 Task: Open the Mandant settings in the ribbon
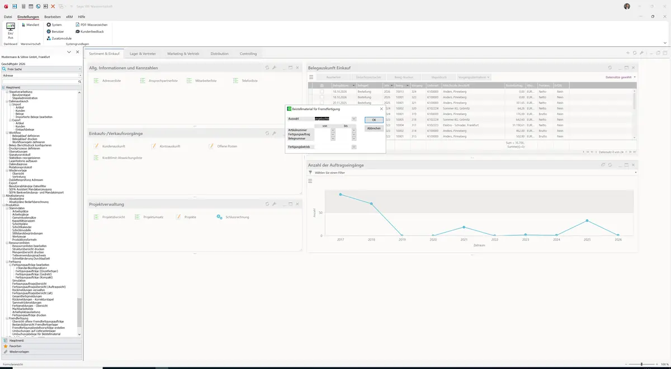coord(30,25)
